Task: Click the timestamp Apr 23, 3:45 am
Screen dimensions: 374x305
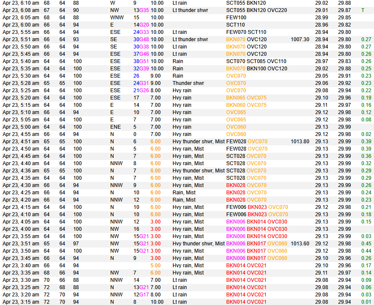Action: click(x=21, y=258)
